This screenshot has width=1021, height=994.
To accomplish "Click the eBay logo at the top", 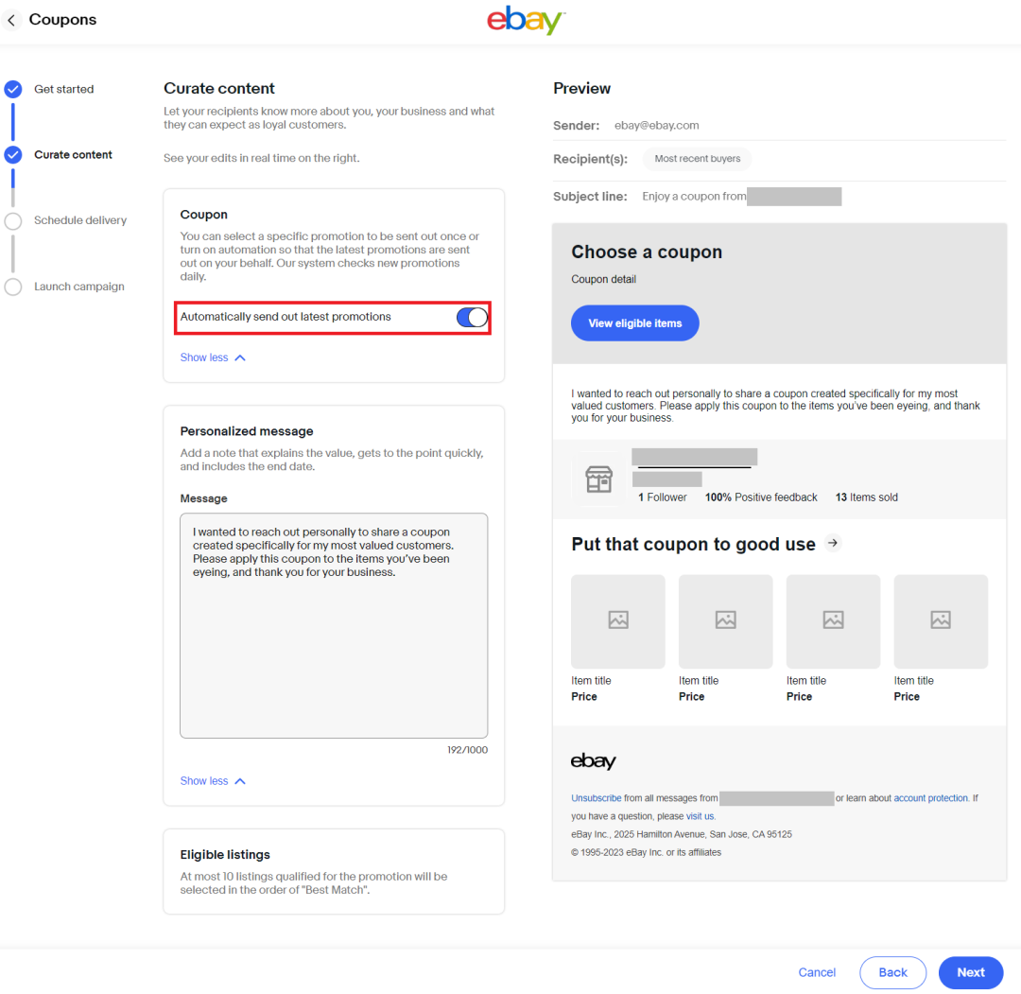I will coord(526,20).
